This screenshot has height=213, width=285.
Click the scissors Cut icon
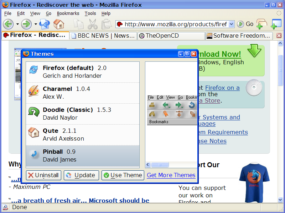93,24
